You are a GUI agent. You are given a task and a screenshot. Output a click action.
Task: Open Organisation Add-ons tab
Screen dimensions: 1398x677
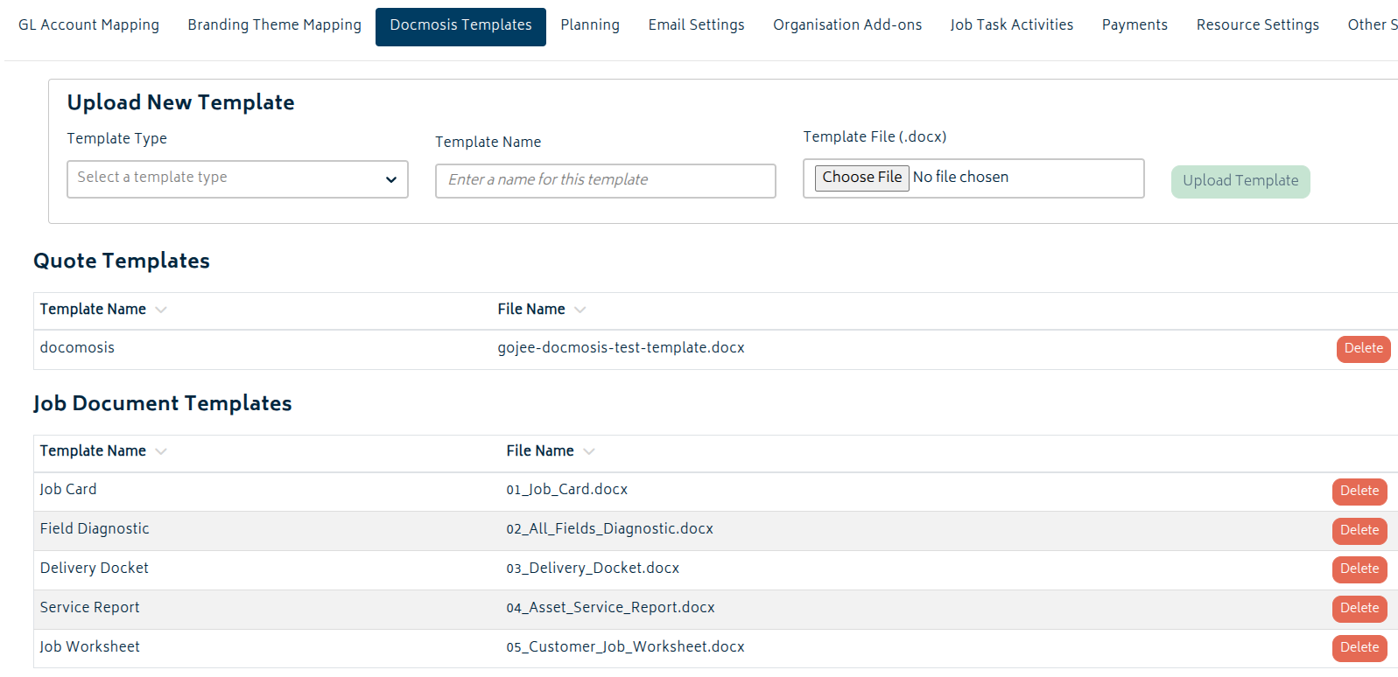point(847,25)
